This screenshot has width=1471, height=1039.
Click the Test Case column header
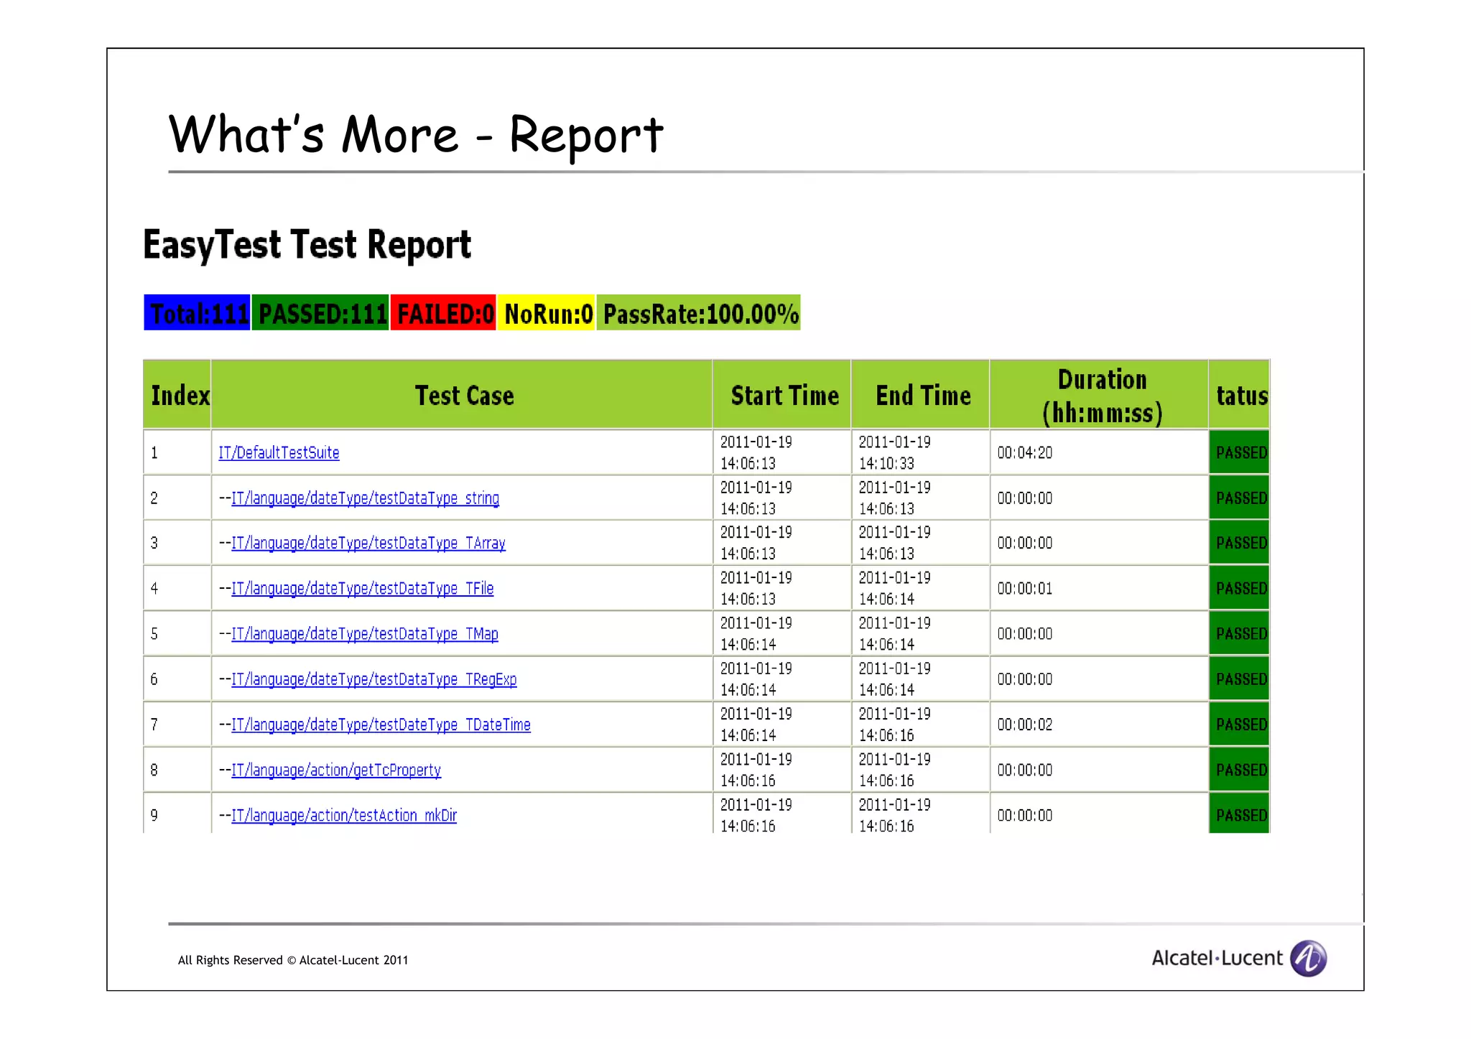click(463, 394)
